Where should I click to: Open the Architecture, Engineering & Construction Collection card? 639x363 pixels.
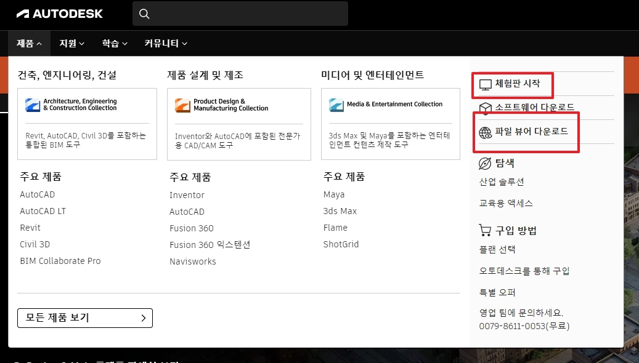pyautogui.click(x=88, y=124)
